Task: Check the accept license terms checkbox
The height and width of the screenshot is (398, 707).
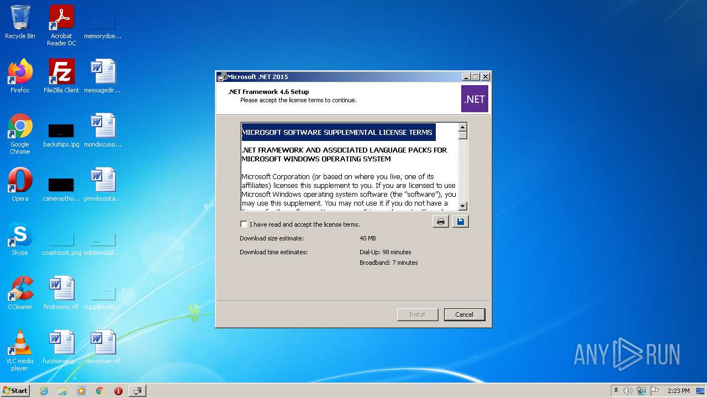Action: 244,224
